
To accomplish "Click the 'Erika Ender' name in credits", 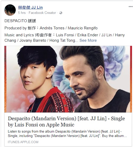I will (x=88, y=35).
